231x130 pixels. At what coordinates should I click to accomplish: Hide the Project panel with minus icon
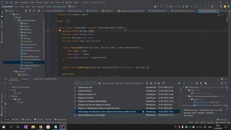[x=43, y=11]
